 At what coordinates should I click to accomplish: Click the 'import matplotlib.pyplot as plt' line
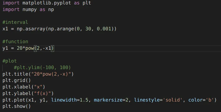click(47, 3)
